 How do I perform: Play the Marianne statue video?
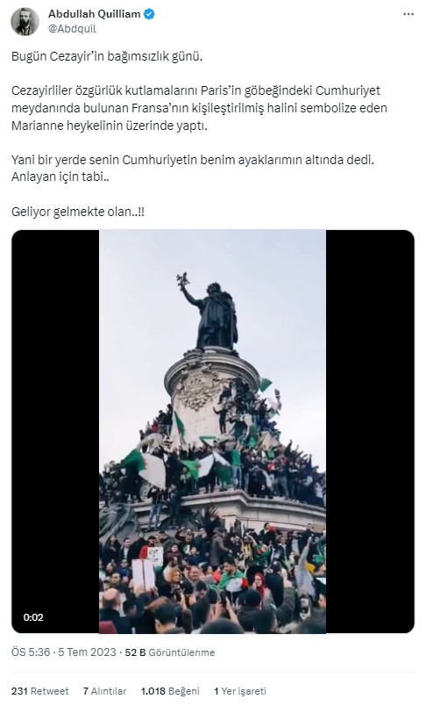click(x=212, y=431)
